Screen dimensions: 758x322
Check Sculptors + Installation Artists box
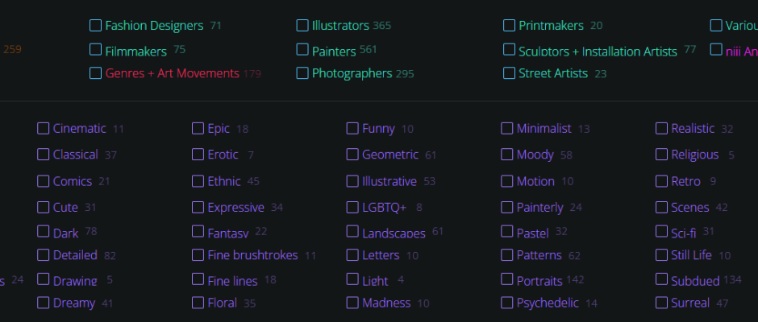(509, 49)
